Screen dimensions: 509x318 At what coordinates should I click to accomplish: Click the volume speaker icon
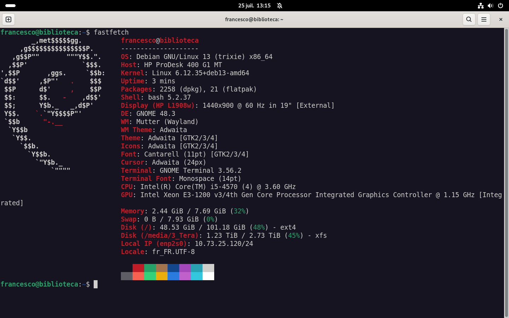click(x=490, y=6)
